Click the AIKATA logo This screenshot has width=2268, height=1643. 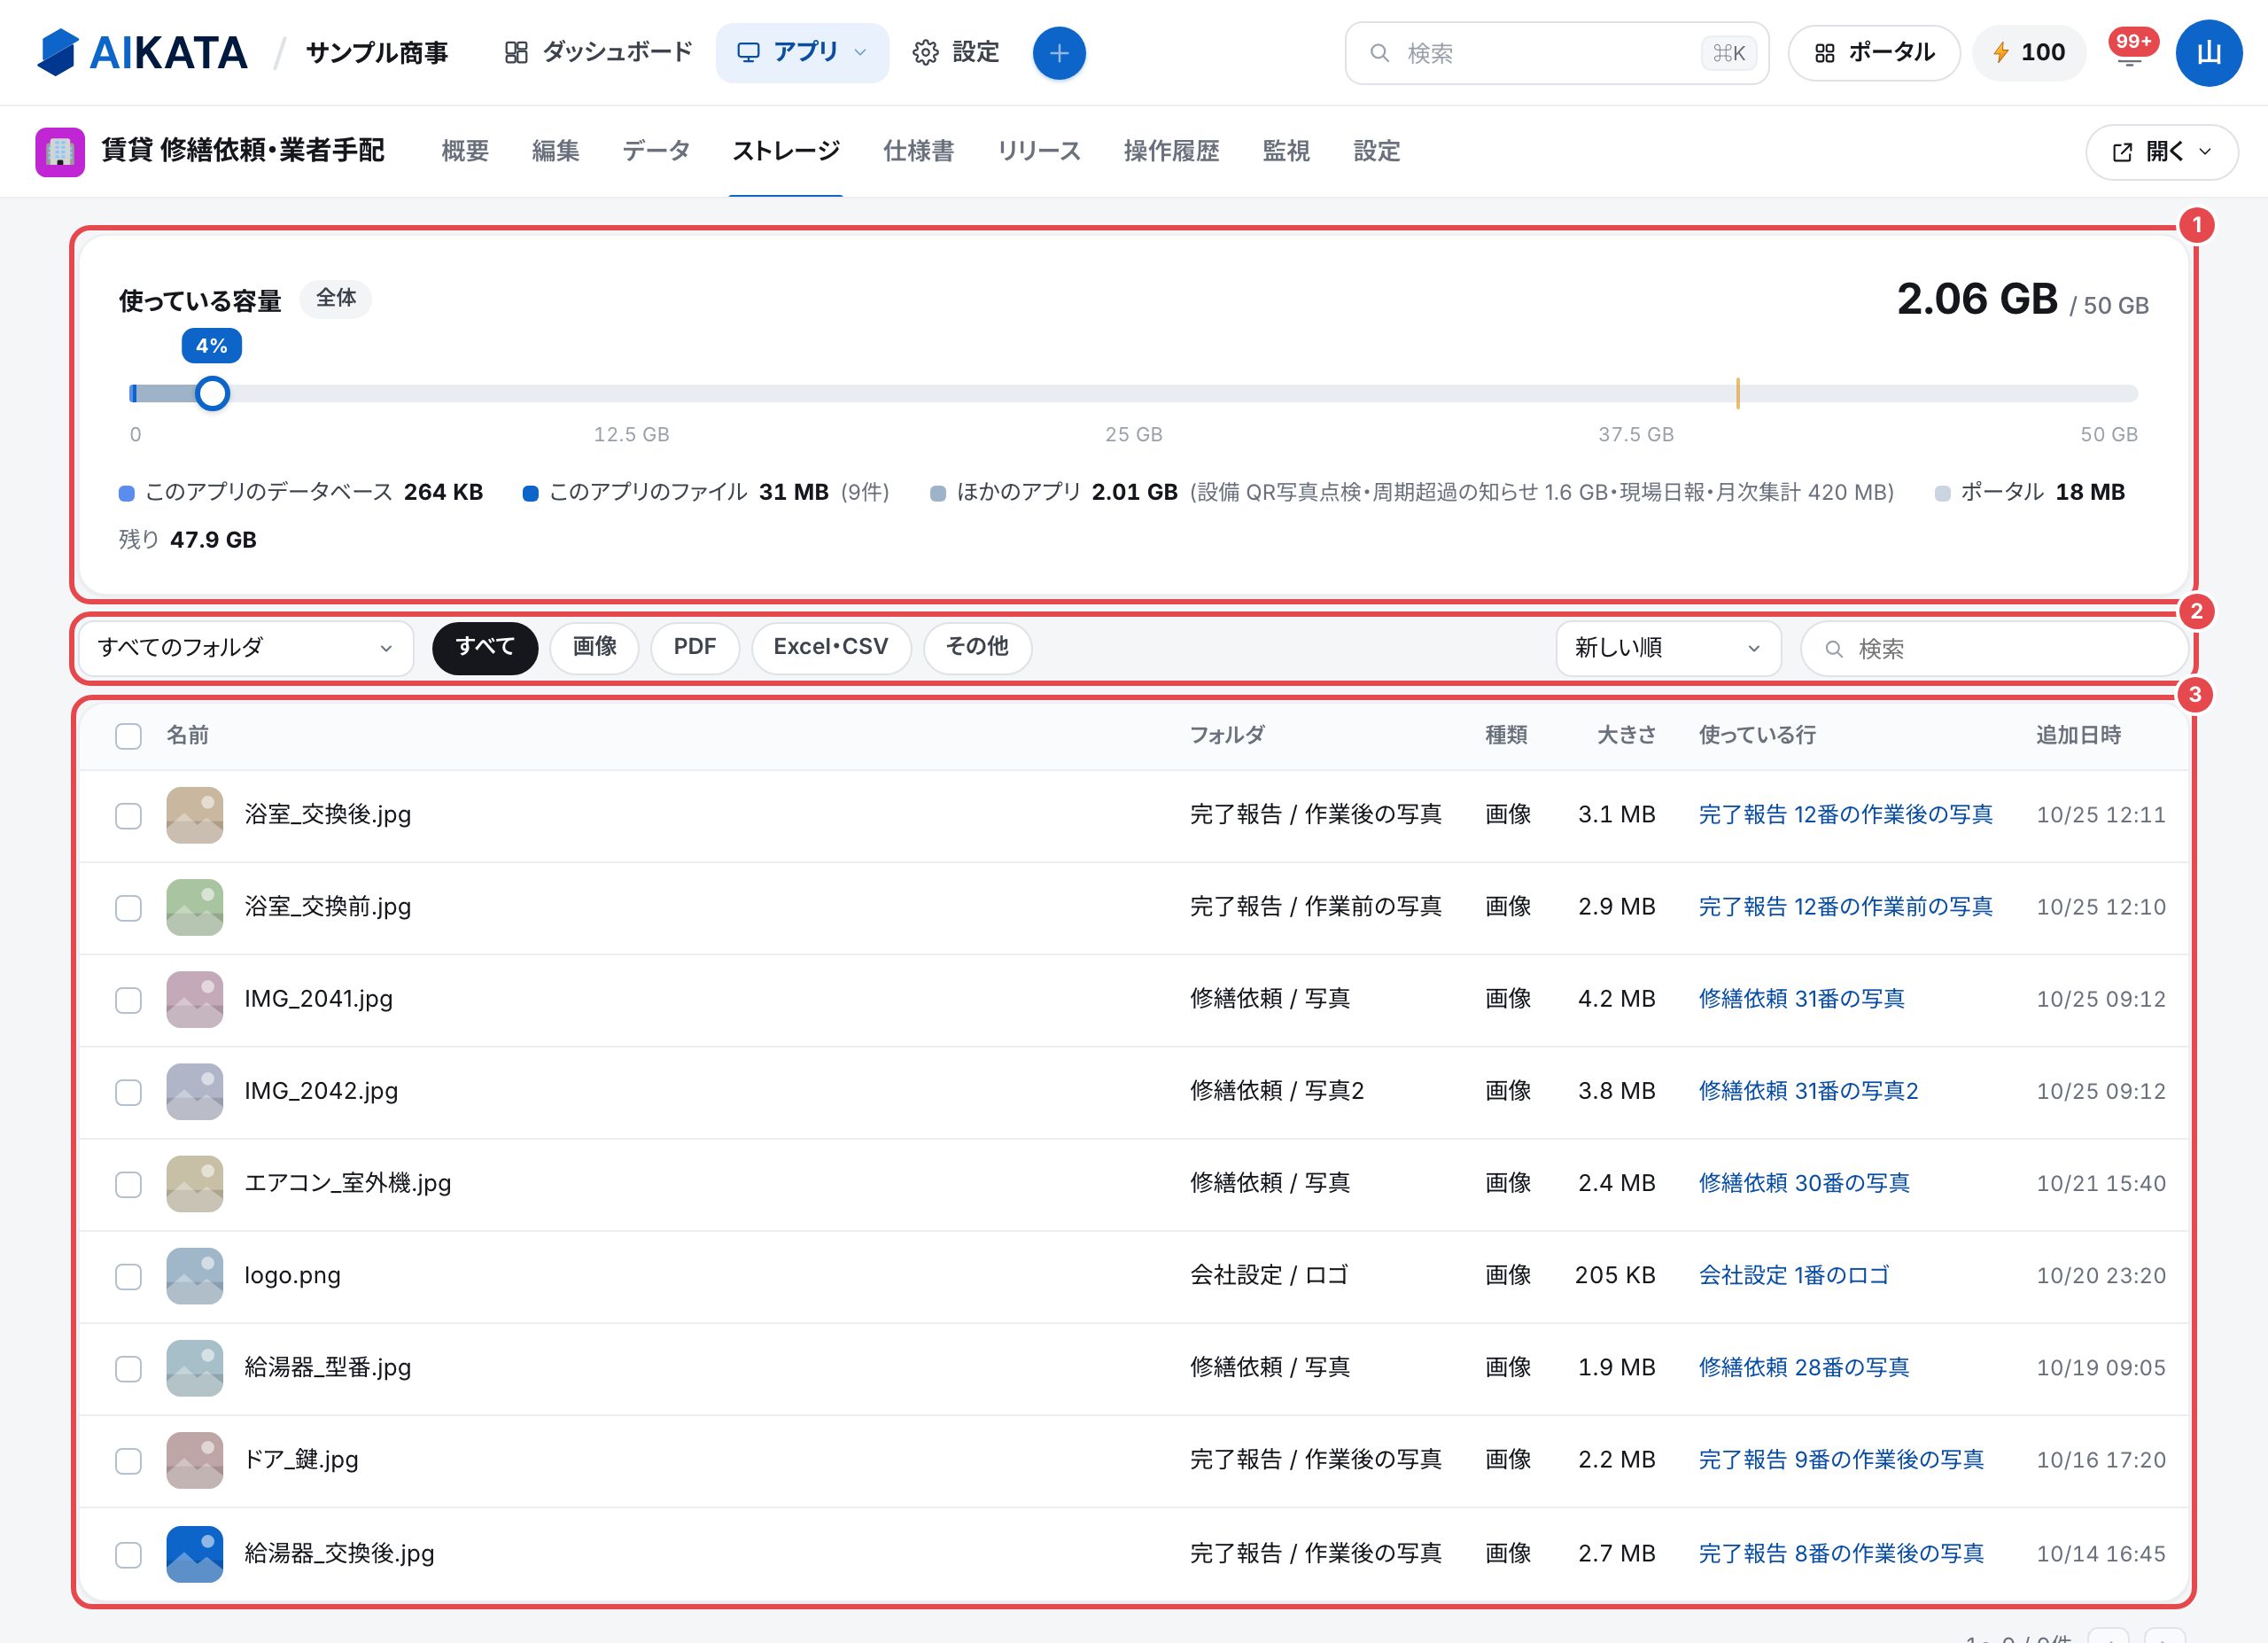point(142,52)
